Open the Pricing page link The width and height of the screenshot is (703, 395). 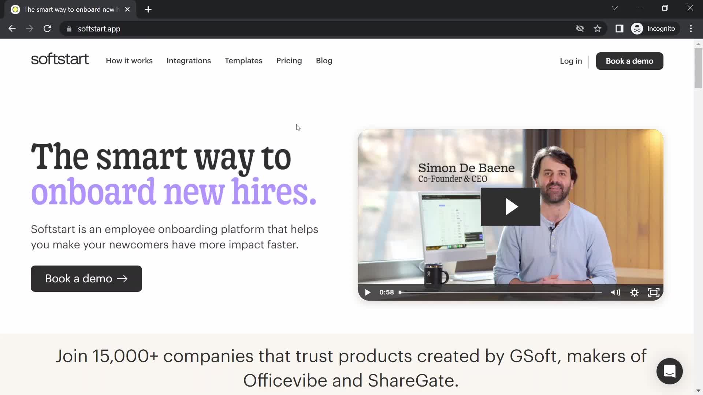[x=289, y=60]
